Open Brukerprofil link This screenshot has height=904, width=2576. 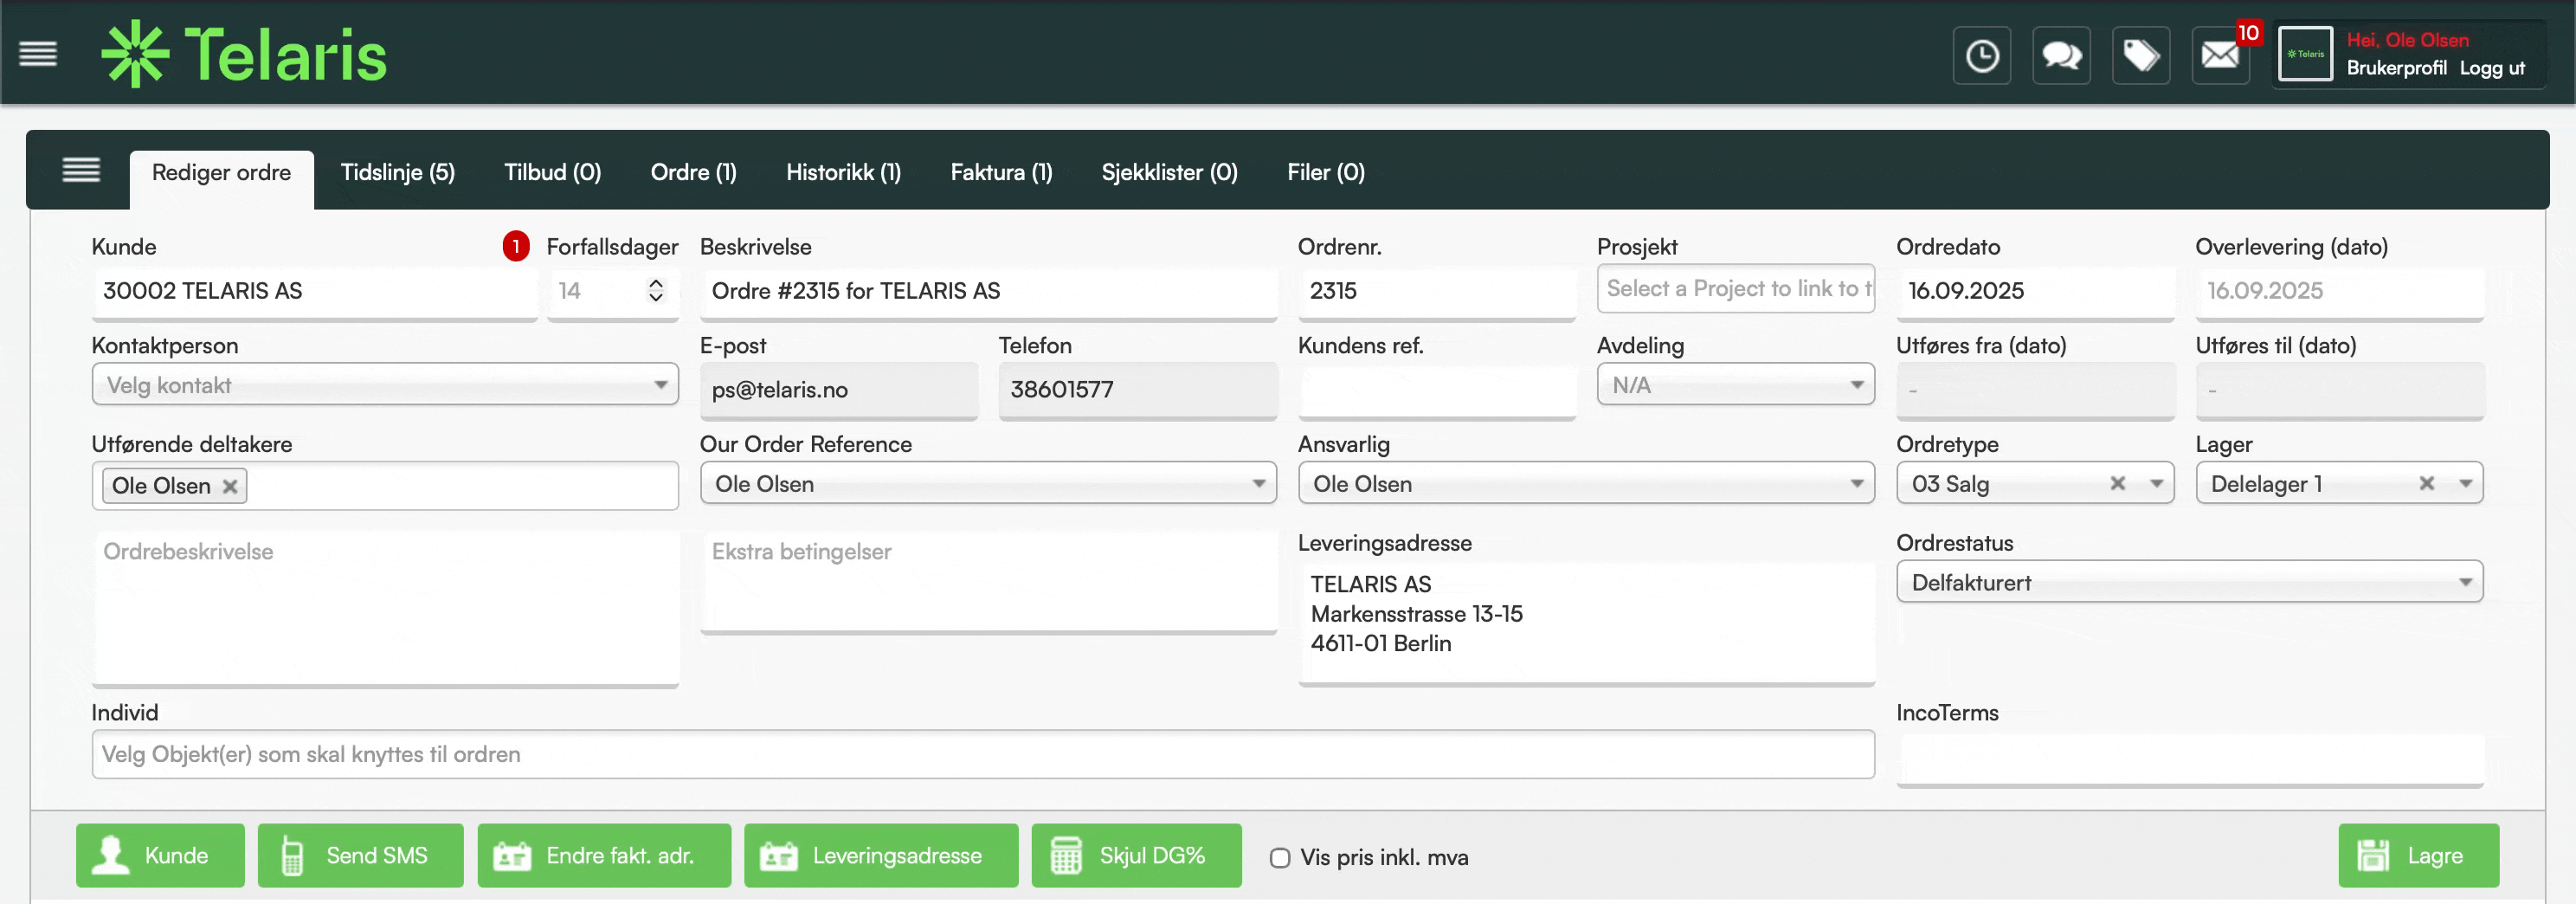pyautogui.click(x=2396, y=68)
